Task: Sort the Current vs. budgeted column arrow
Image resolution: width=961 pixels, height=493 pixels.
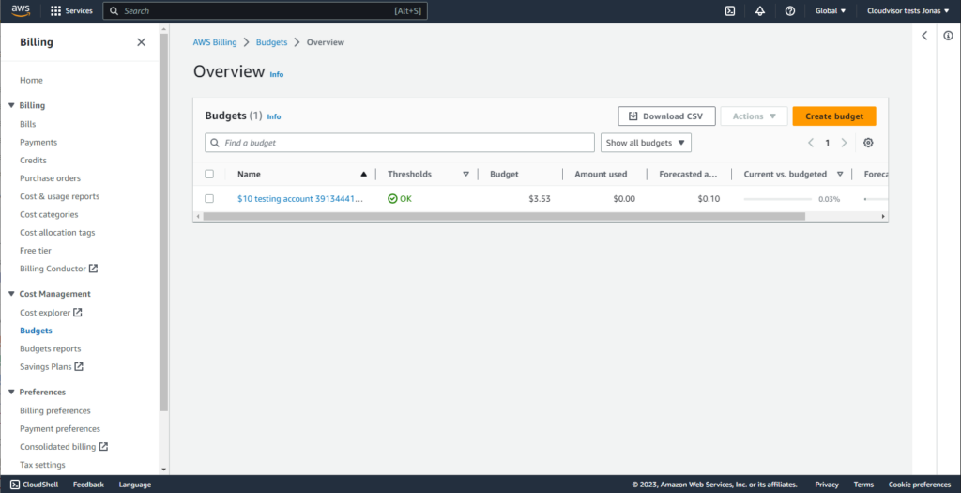Action: (x=840, y=174)
